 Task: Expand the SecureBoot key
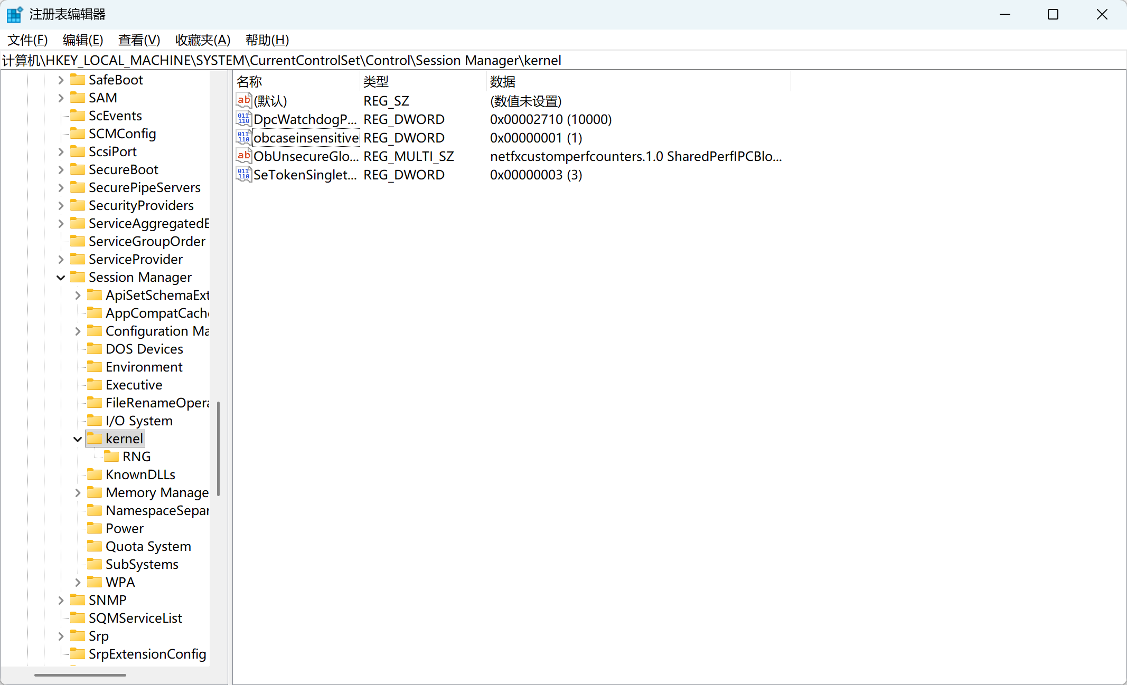pos(61,170)
